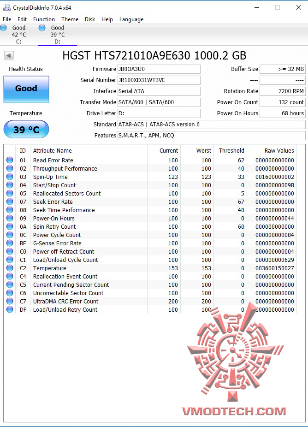Click threshold value 67 of Seek Error Rate
Screen dimensions: 308x427
tap(241, 202)
